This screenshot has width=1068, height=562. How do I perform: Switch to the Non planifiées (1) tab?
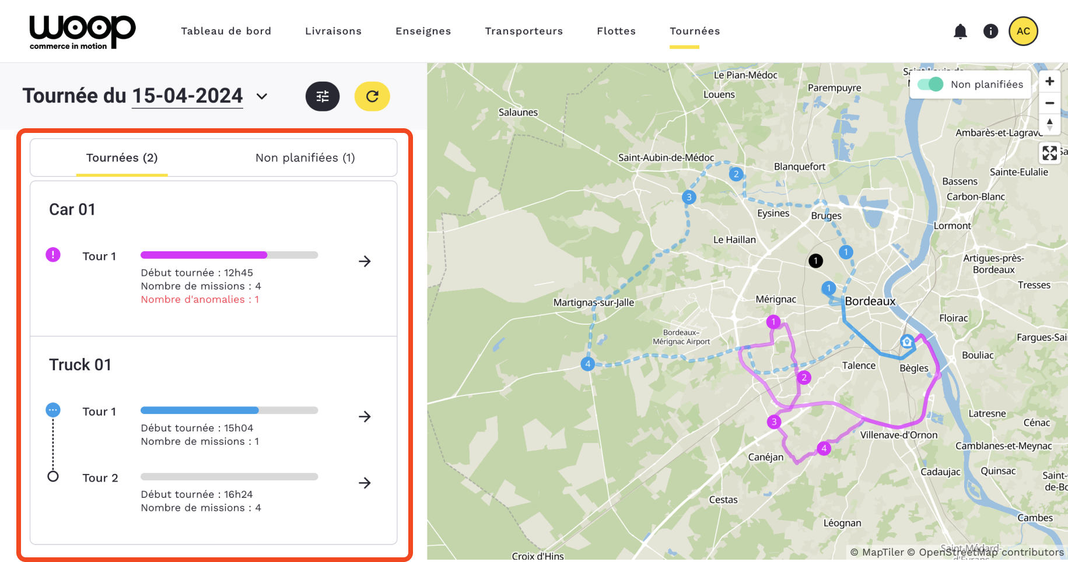[x=305, y=158]
